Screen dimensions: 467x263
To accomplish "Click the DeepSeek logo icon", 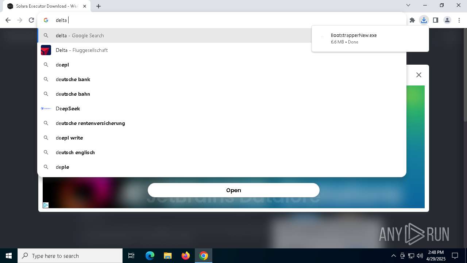I will [x=46, y=108].
